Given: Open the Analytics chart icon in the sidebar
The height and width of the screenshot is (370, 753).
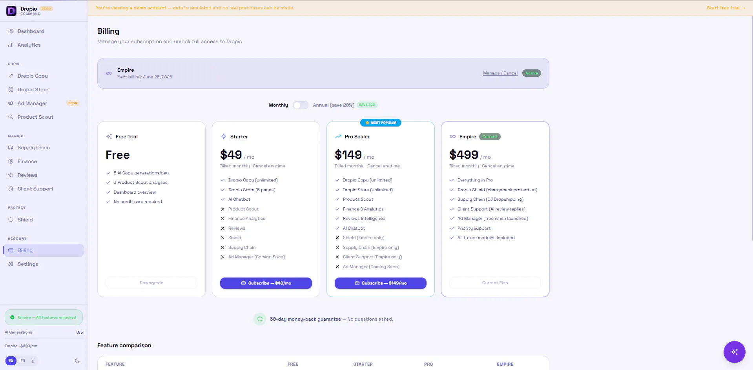Looking at the screenshot, I should point(11,45).
